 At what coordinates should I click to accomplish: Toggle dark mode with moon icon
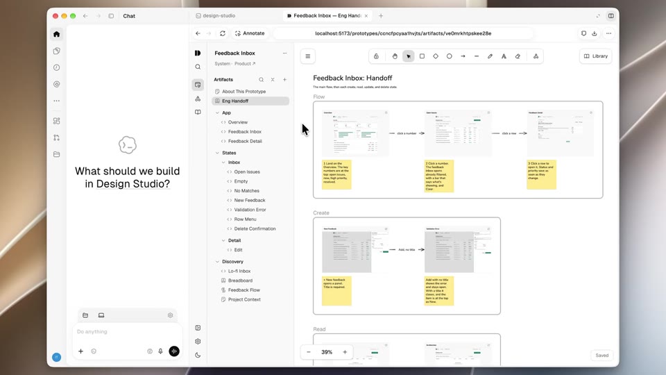198,355
